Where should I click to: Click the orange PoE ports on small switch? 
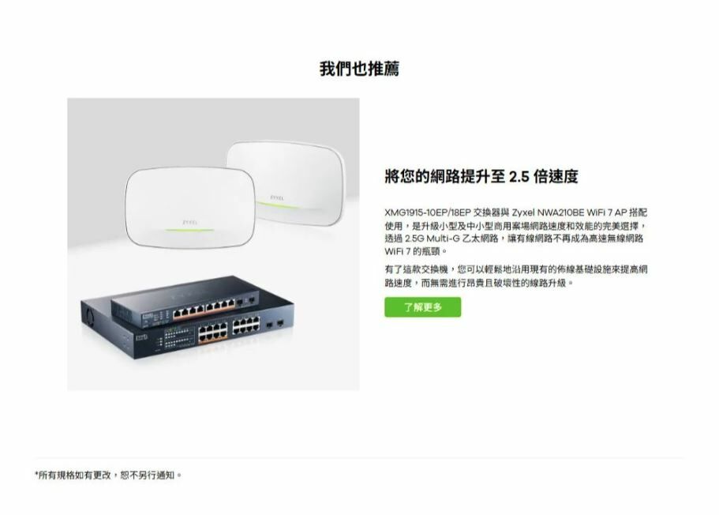click(204, 310)
